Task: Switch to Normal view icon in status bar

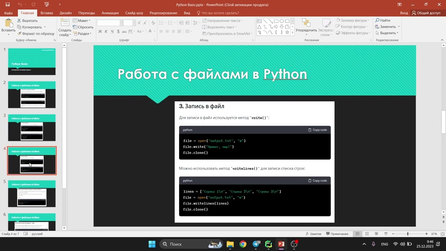Action: (x=357, y=234)
